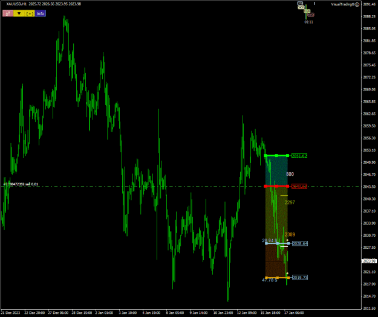The image size is (378, 317).
Task: Click the 47.78 $ profit label
Action: click(269, 280)
